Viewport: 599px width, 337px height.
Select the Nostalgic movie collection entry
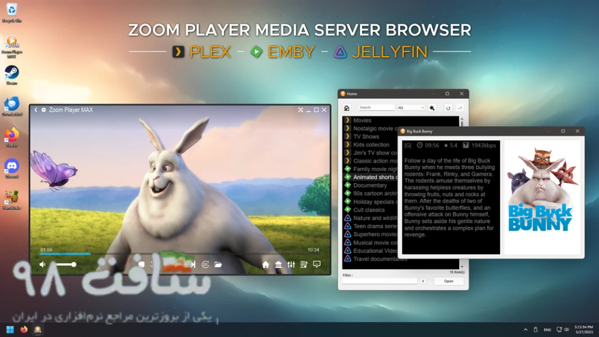[x=370, y=128]
